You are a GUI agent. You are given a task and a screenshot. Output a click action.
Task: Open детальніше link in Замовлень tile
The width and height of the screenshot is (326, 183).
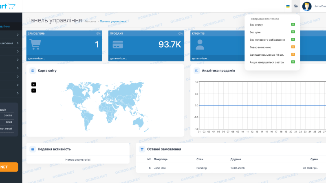click(x=36, y=59)
